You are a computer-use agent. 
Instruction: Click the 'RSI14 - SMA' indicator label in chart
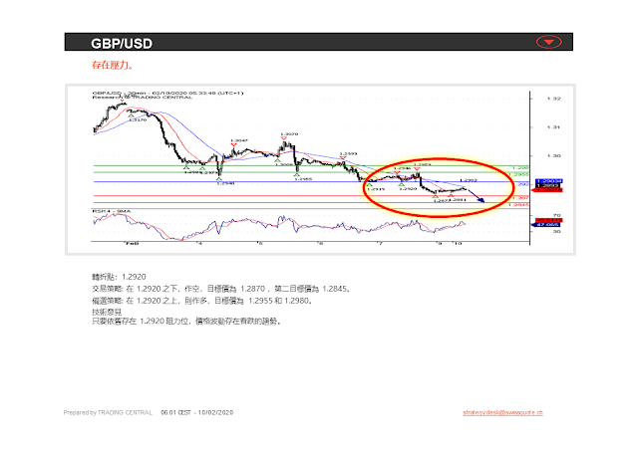[x=112, y=211]
